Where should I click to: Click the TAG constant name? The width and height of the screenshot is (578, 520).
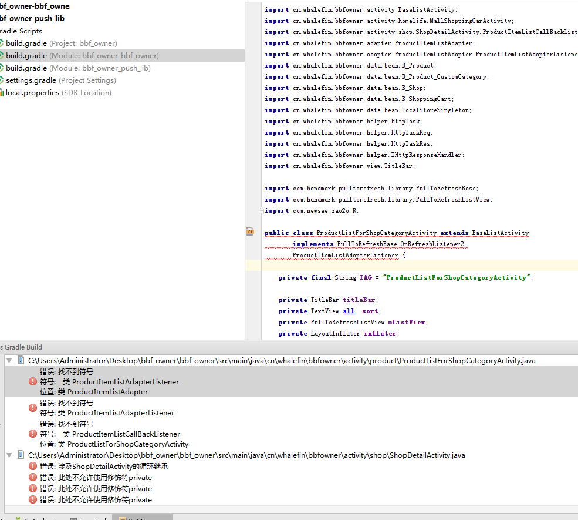(x=366, y=277)
